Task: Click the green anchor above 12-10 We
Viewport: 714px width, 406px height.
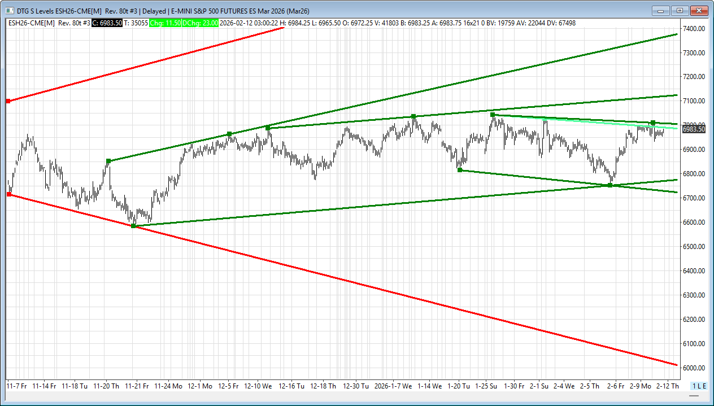Action: tap(268, 128)
